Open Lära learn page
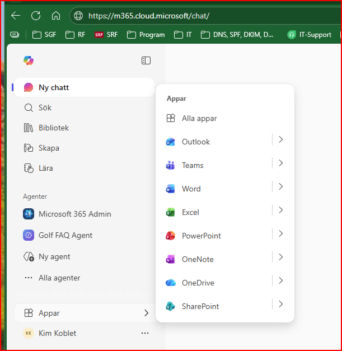 tap(84, 168)
